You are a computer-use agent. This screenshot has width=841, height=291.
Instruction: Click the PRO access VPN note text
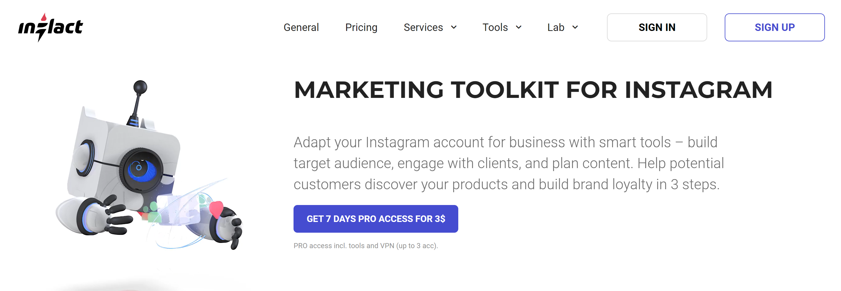tap(366, 245)
